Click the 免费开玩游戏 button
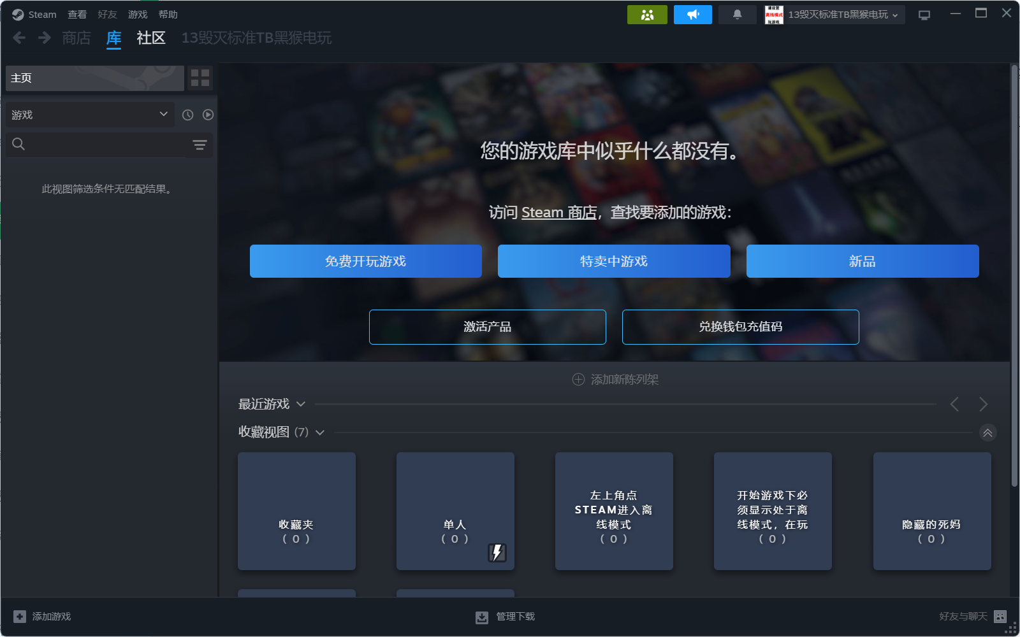This screenshot has width=1020, height=637. click(x=365, y=261)
